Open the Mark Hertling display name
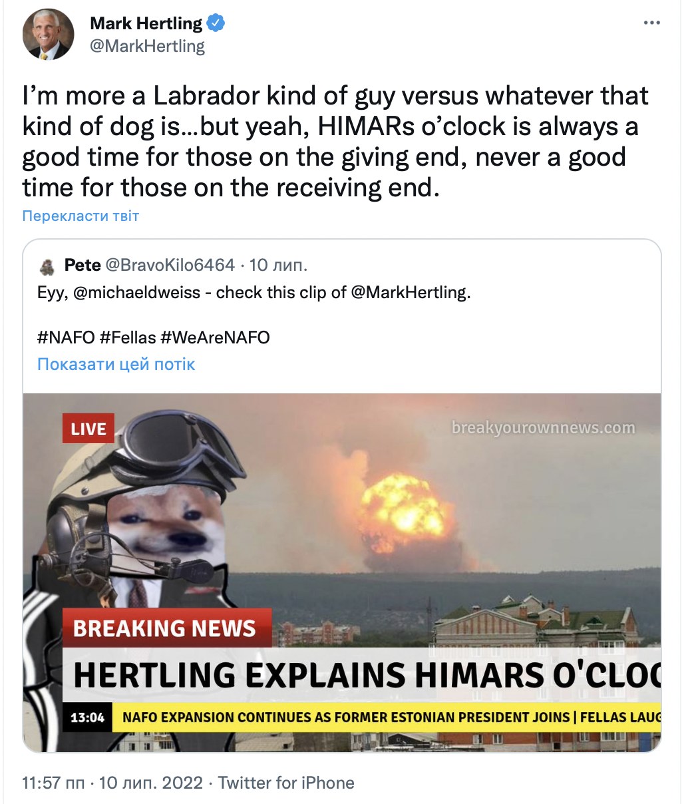The height and width of the screenshot is (804, 692). point(146,23)
